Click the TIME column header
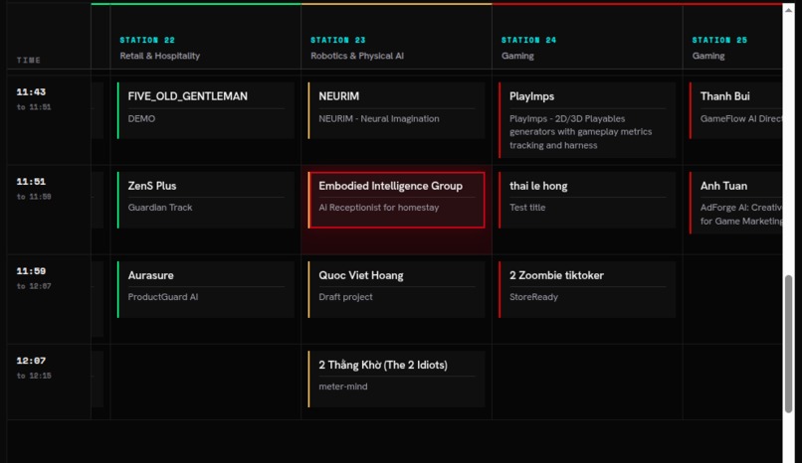The width and height of the screenshot is (802, 463). [x=29, y=61]
